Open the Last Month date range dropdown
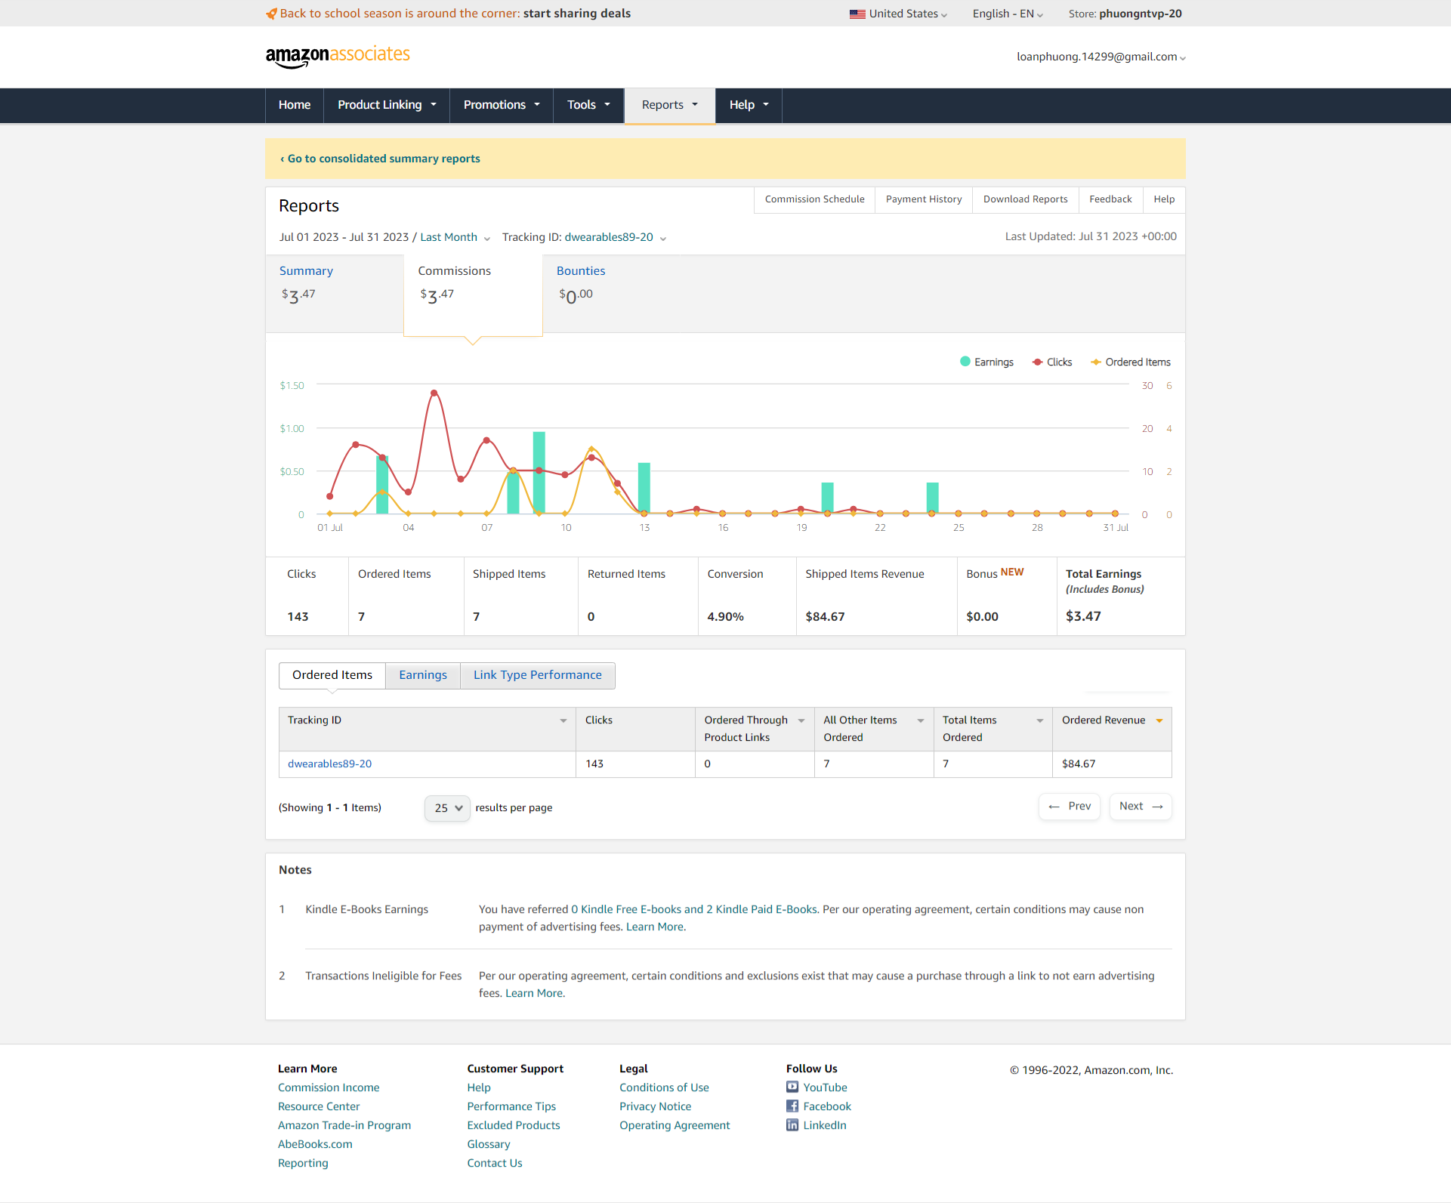This screenshot has width=1451, height=1203. coord(455,237)
